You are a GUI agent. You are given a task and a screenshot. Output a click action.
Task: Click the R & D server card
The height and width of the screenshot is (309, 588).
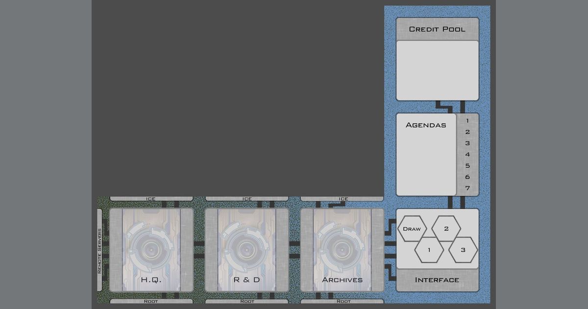point(247,250)
